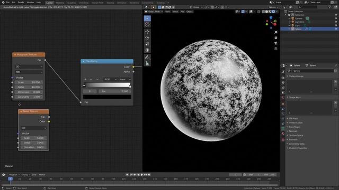Viewport: 339px width, 190px height.
Task: Expand the Geometry Data panel
Action: point(297,144)
